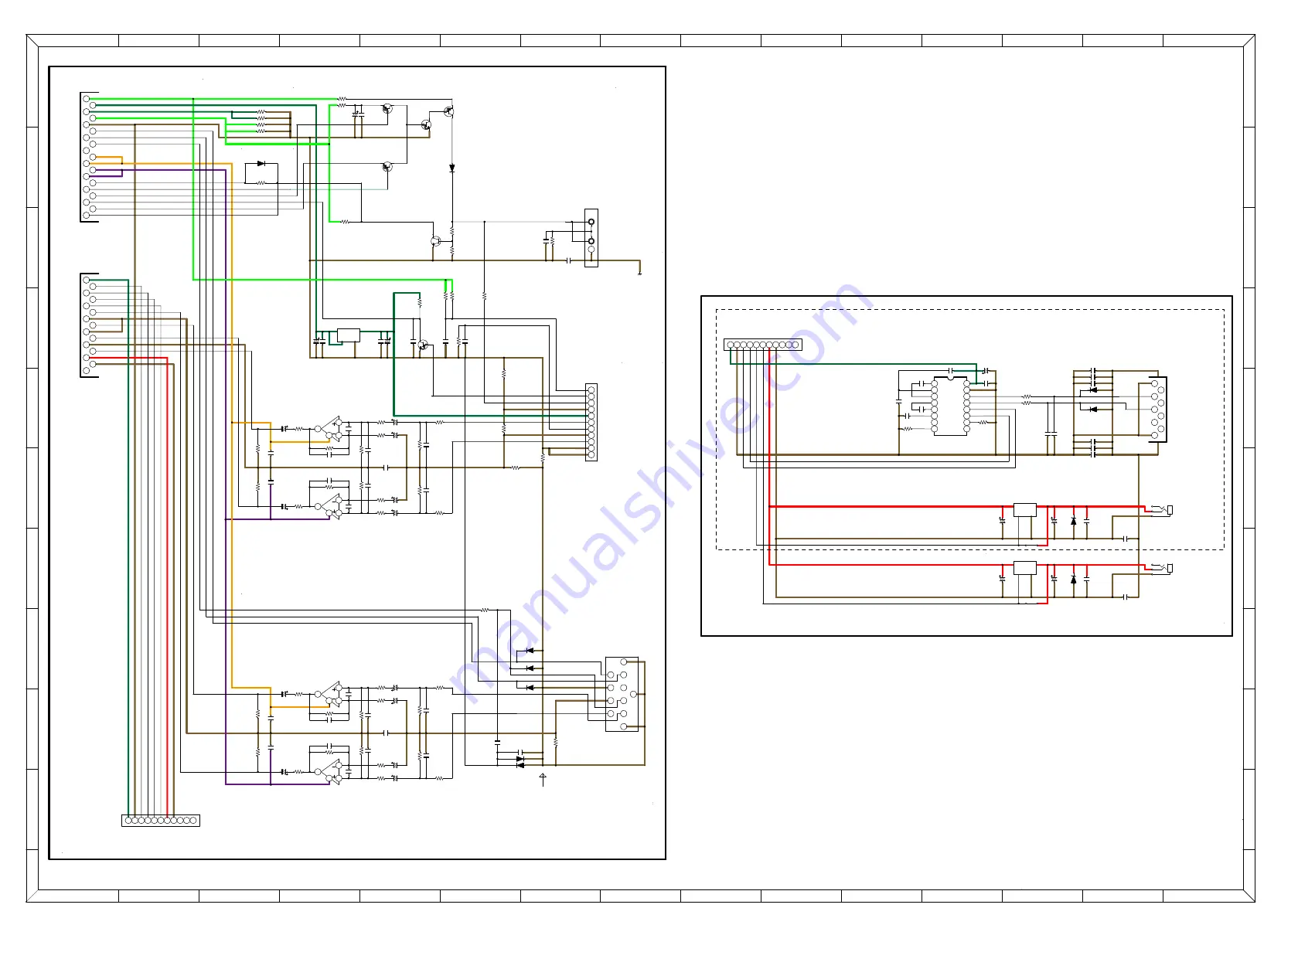
Task: Click the zener diode on the lower red rail
Action: 1073,580
